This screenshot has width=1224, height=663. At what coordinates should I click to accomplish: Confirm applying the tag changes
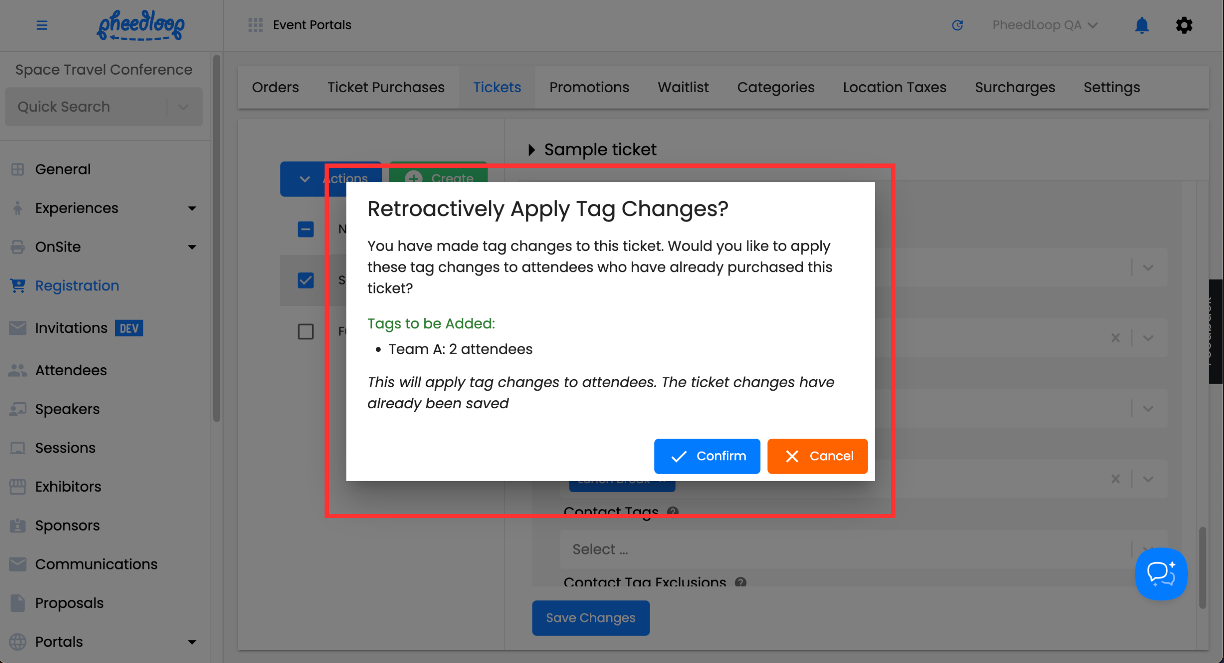(x=706, y=456)
